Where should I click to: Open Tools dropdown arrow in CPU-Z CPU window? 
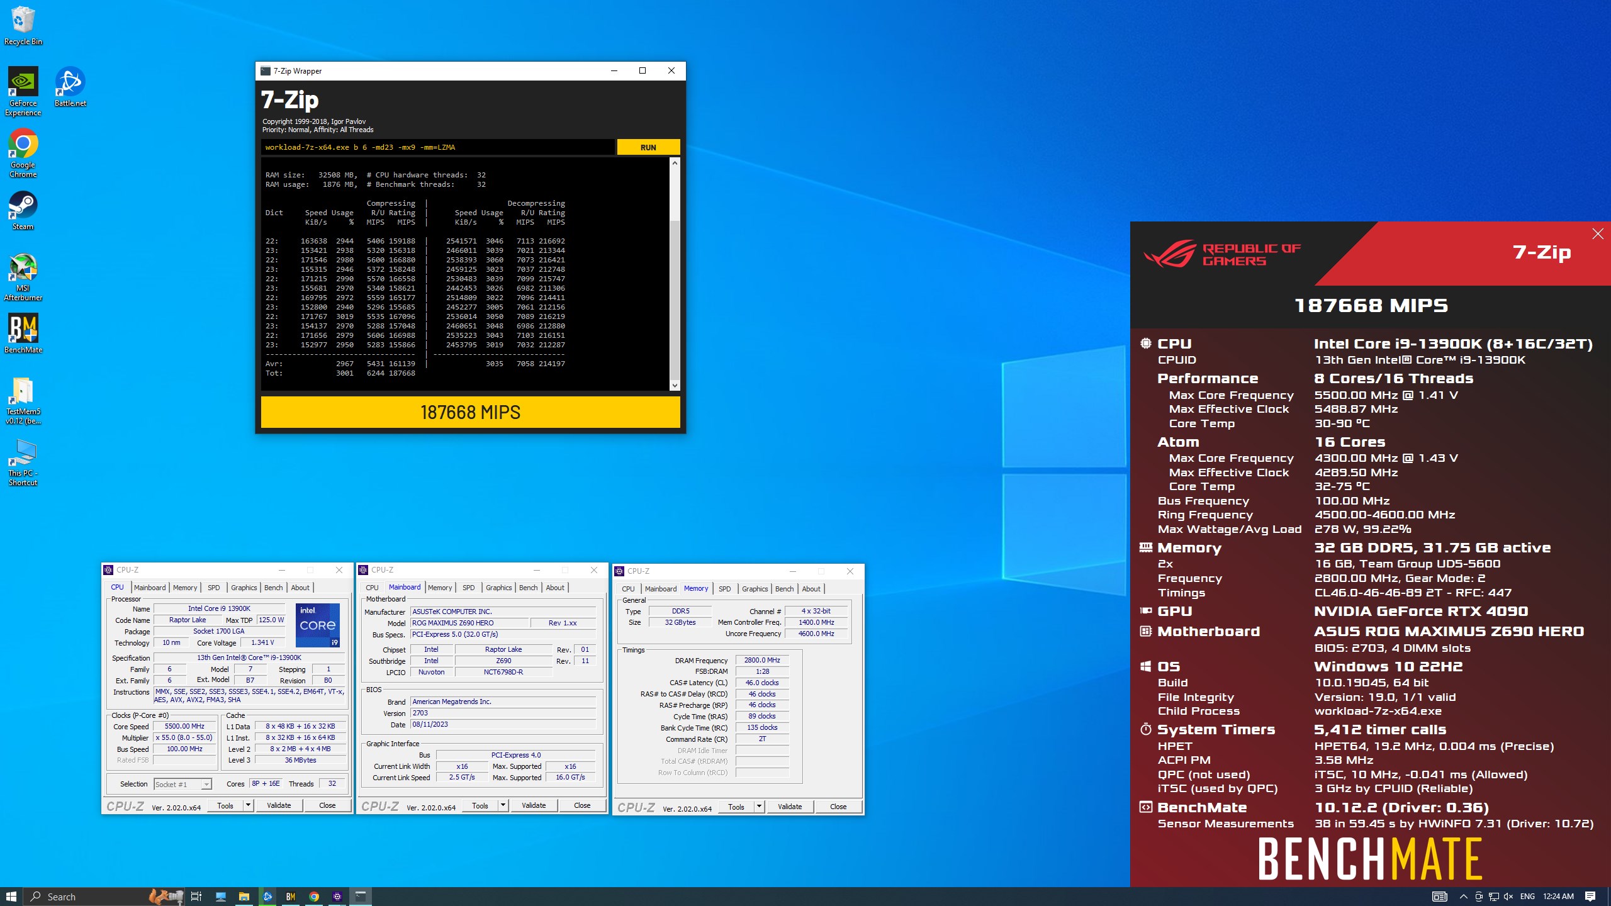coord(248,805)
